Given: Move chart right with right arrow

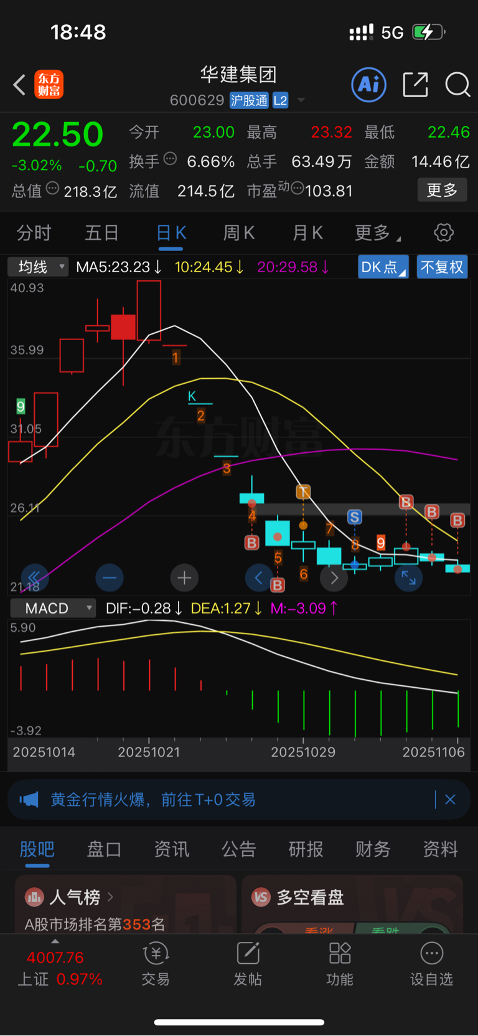Looking at the screenshot, I should pos(334,578).
